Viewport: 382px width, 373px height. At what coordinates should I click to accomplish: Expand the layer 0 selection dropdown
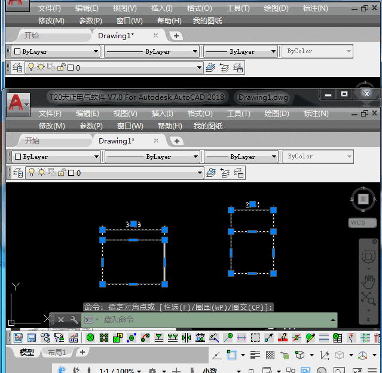tap(199, 173)
